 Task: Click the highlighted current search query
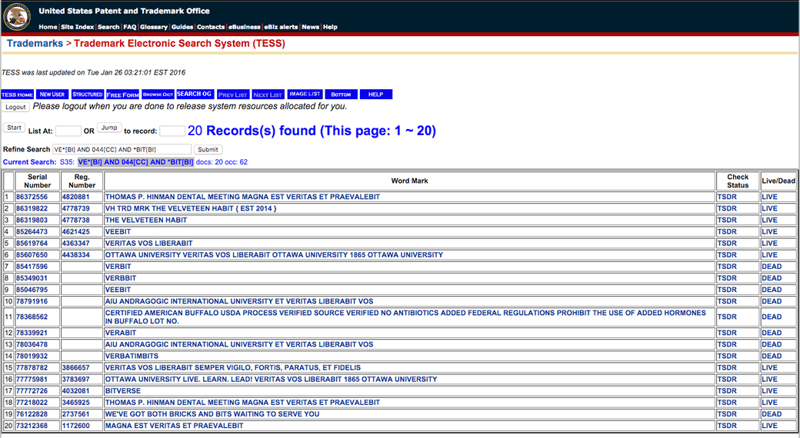[x=135, y=162]
